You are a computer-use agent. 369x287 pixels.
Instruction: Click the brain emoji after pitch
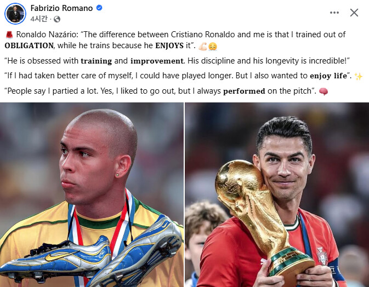323,91
